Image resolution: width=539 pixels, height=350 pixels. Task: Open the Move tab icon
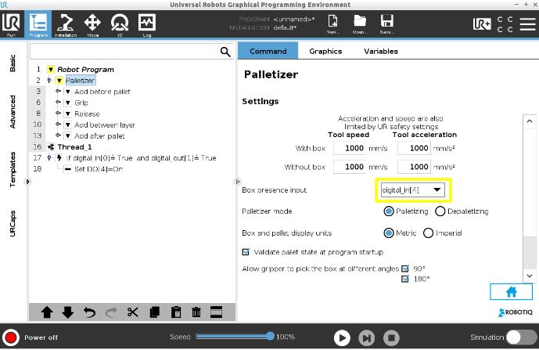click(x=92, y=25)
